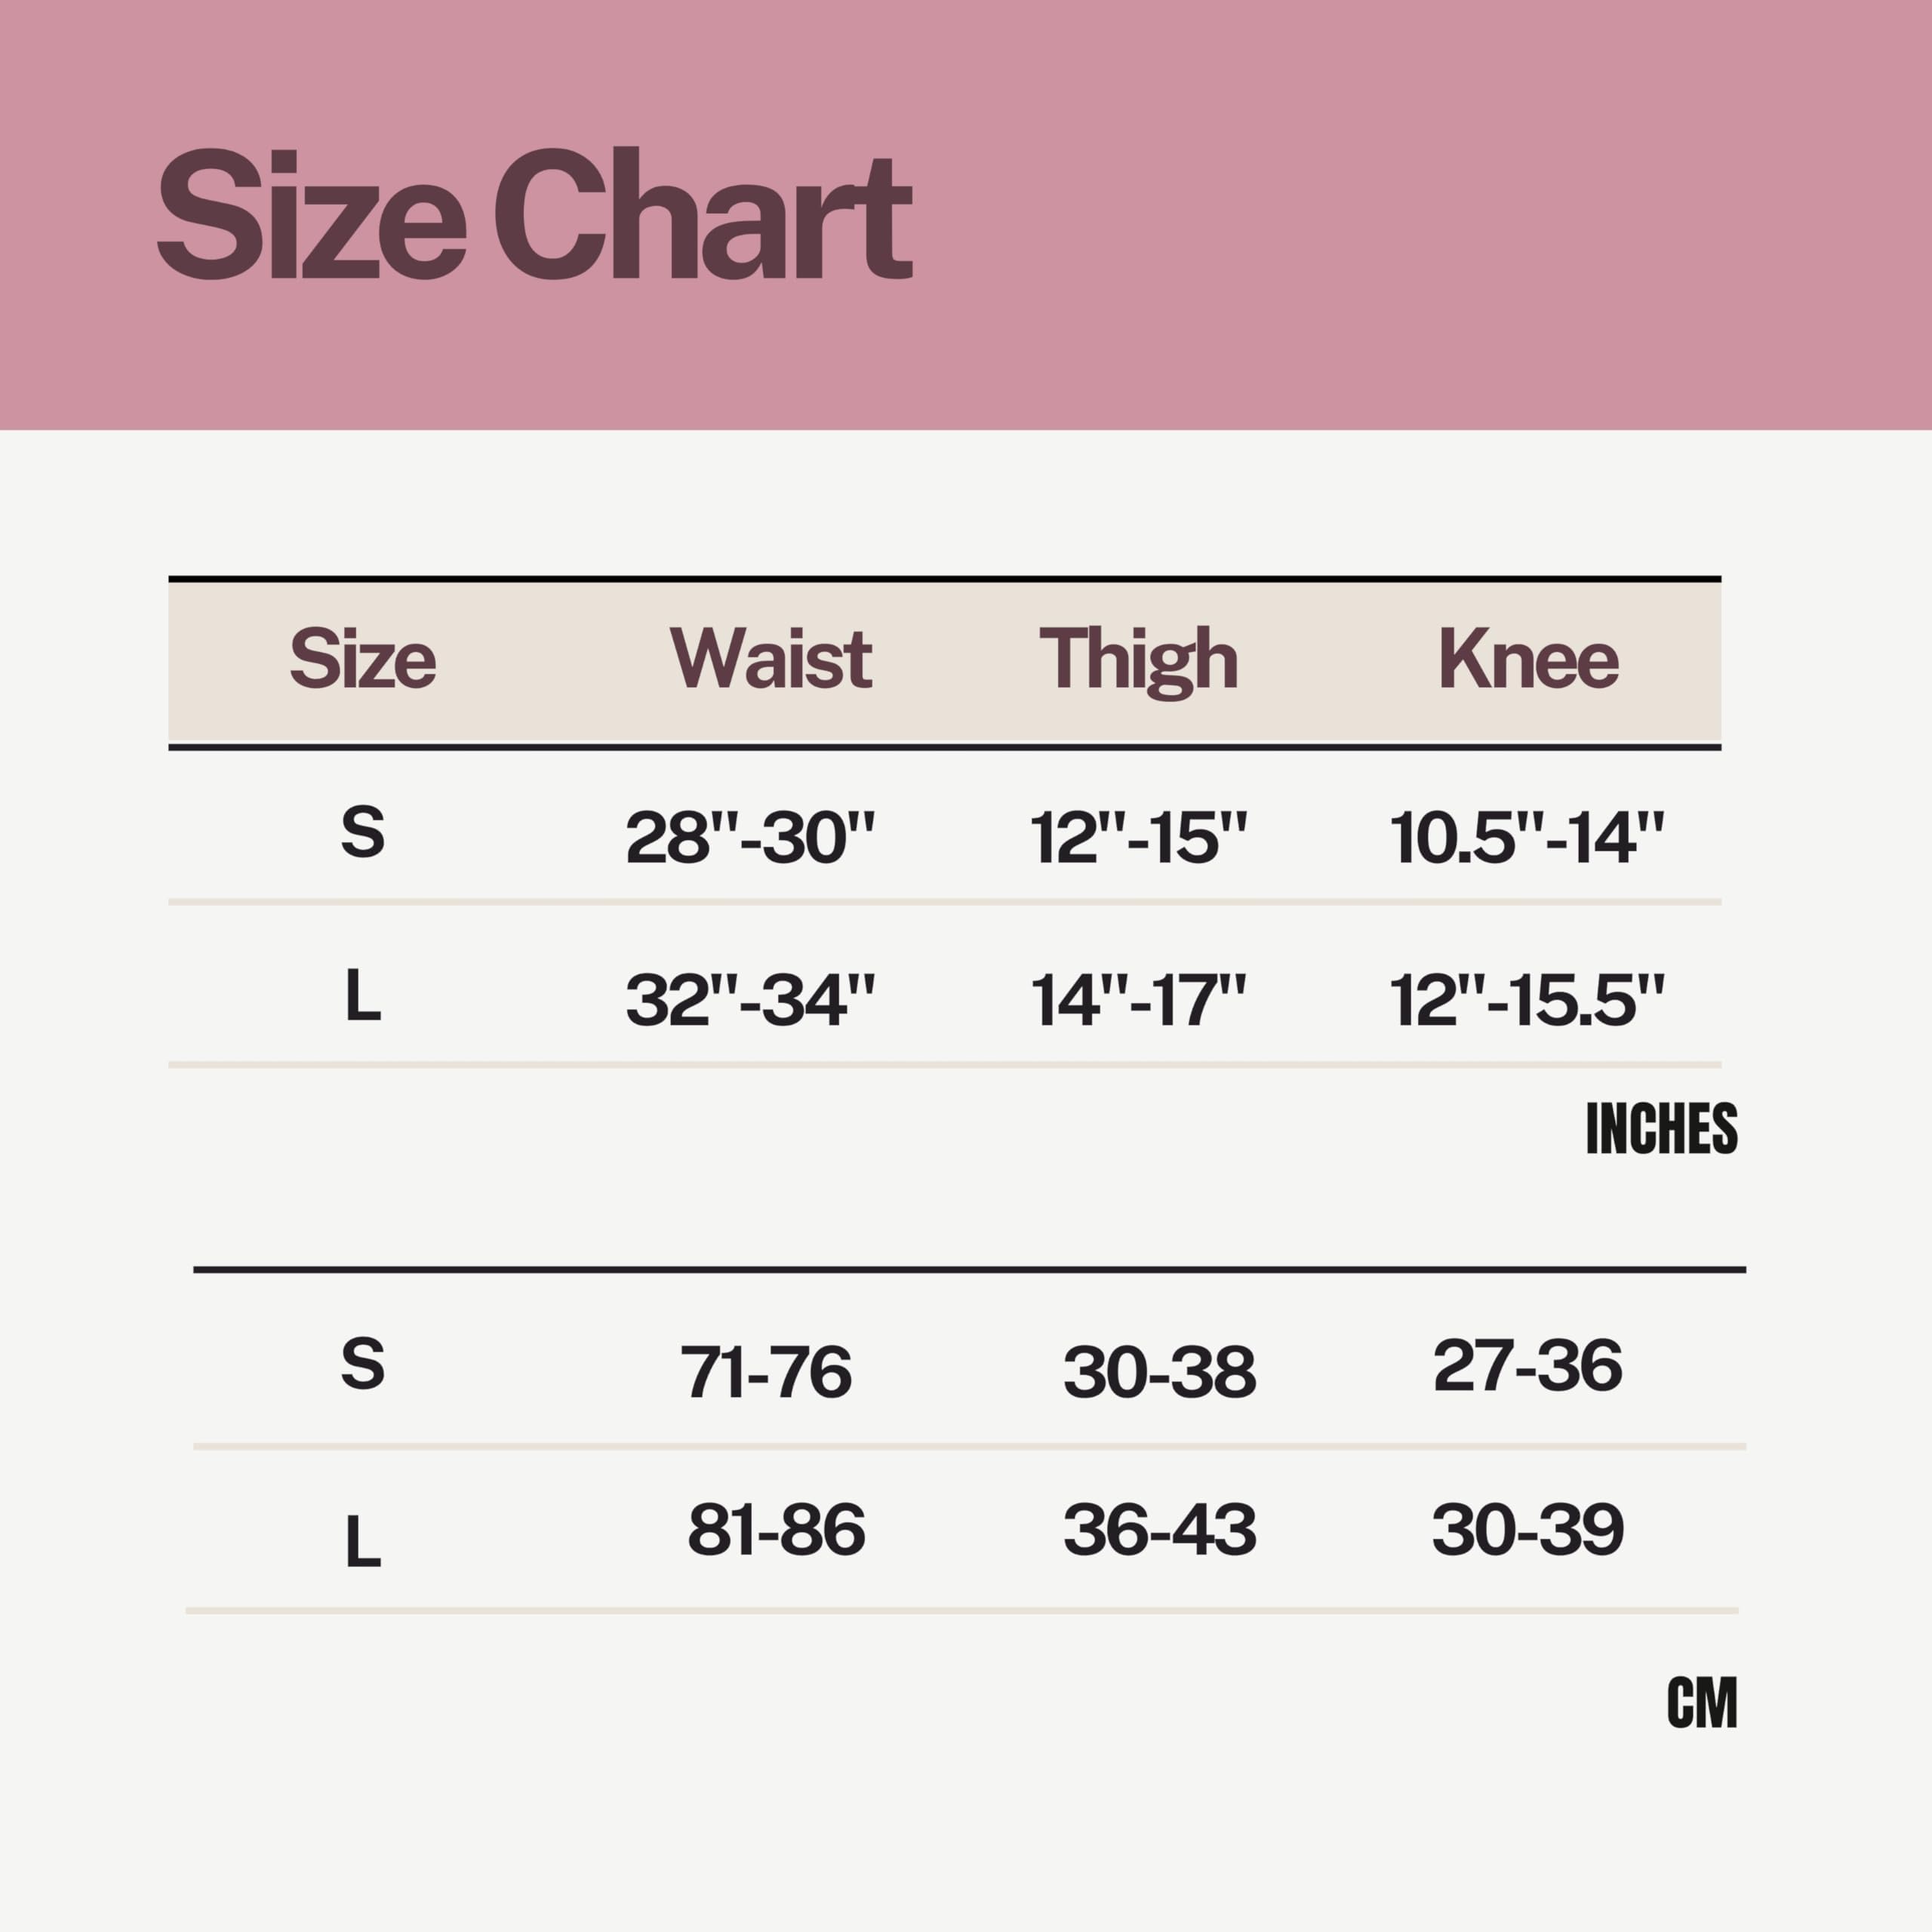This screenshot has height=1932, width=1932.
Task: Select the 71-76 waist value
Action: [x=766, y=1371]
